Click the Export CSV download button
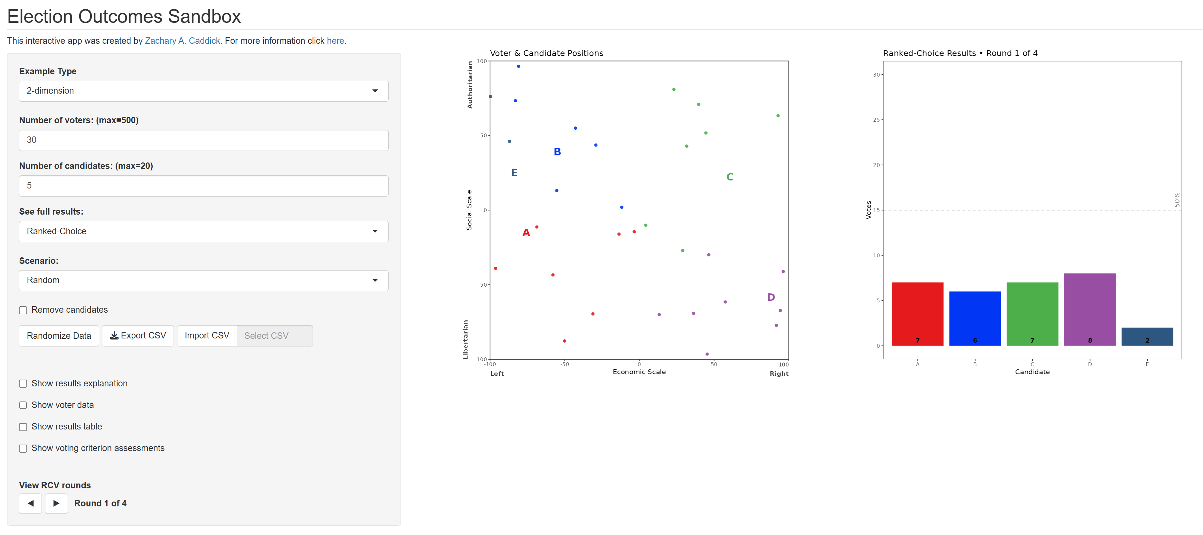The width and height of the screenshot is (1203, 535). tap(138, 336)
